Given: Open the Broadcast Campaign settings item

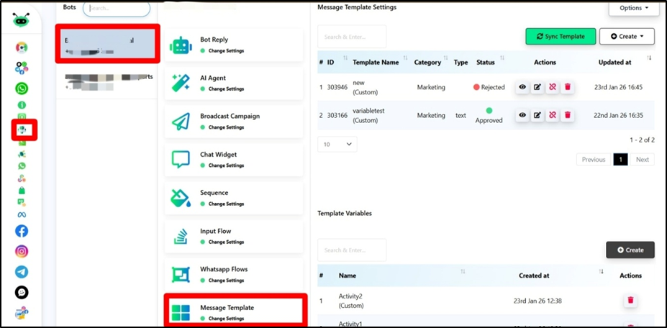Looking at the screenshot, I should 233,121.
